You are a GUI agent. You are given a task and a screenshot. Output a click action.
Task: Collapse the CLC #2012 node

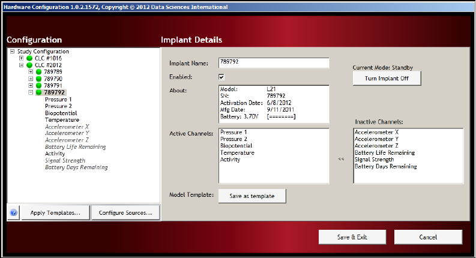(x=21, y=65)
